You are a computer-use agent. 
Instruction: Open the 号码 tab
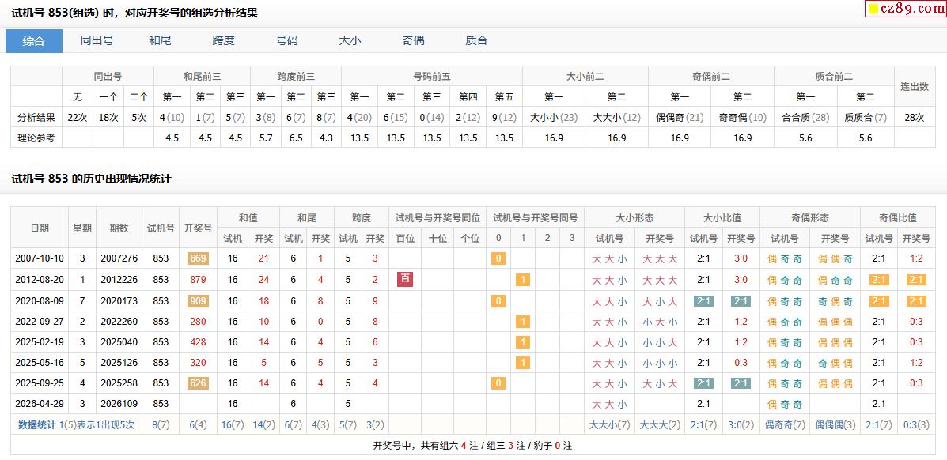point(286,41)
